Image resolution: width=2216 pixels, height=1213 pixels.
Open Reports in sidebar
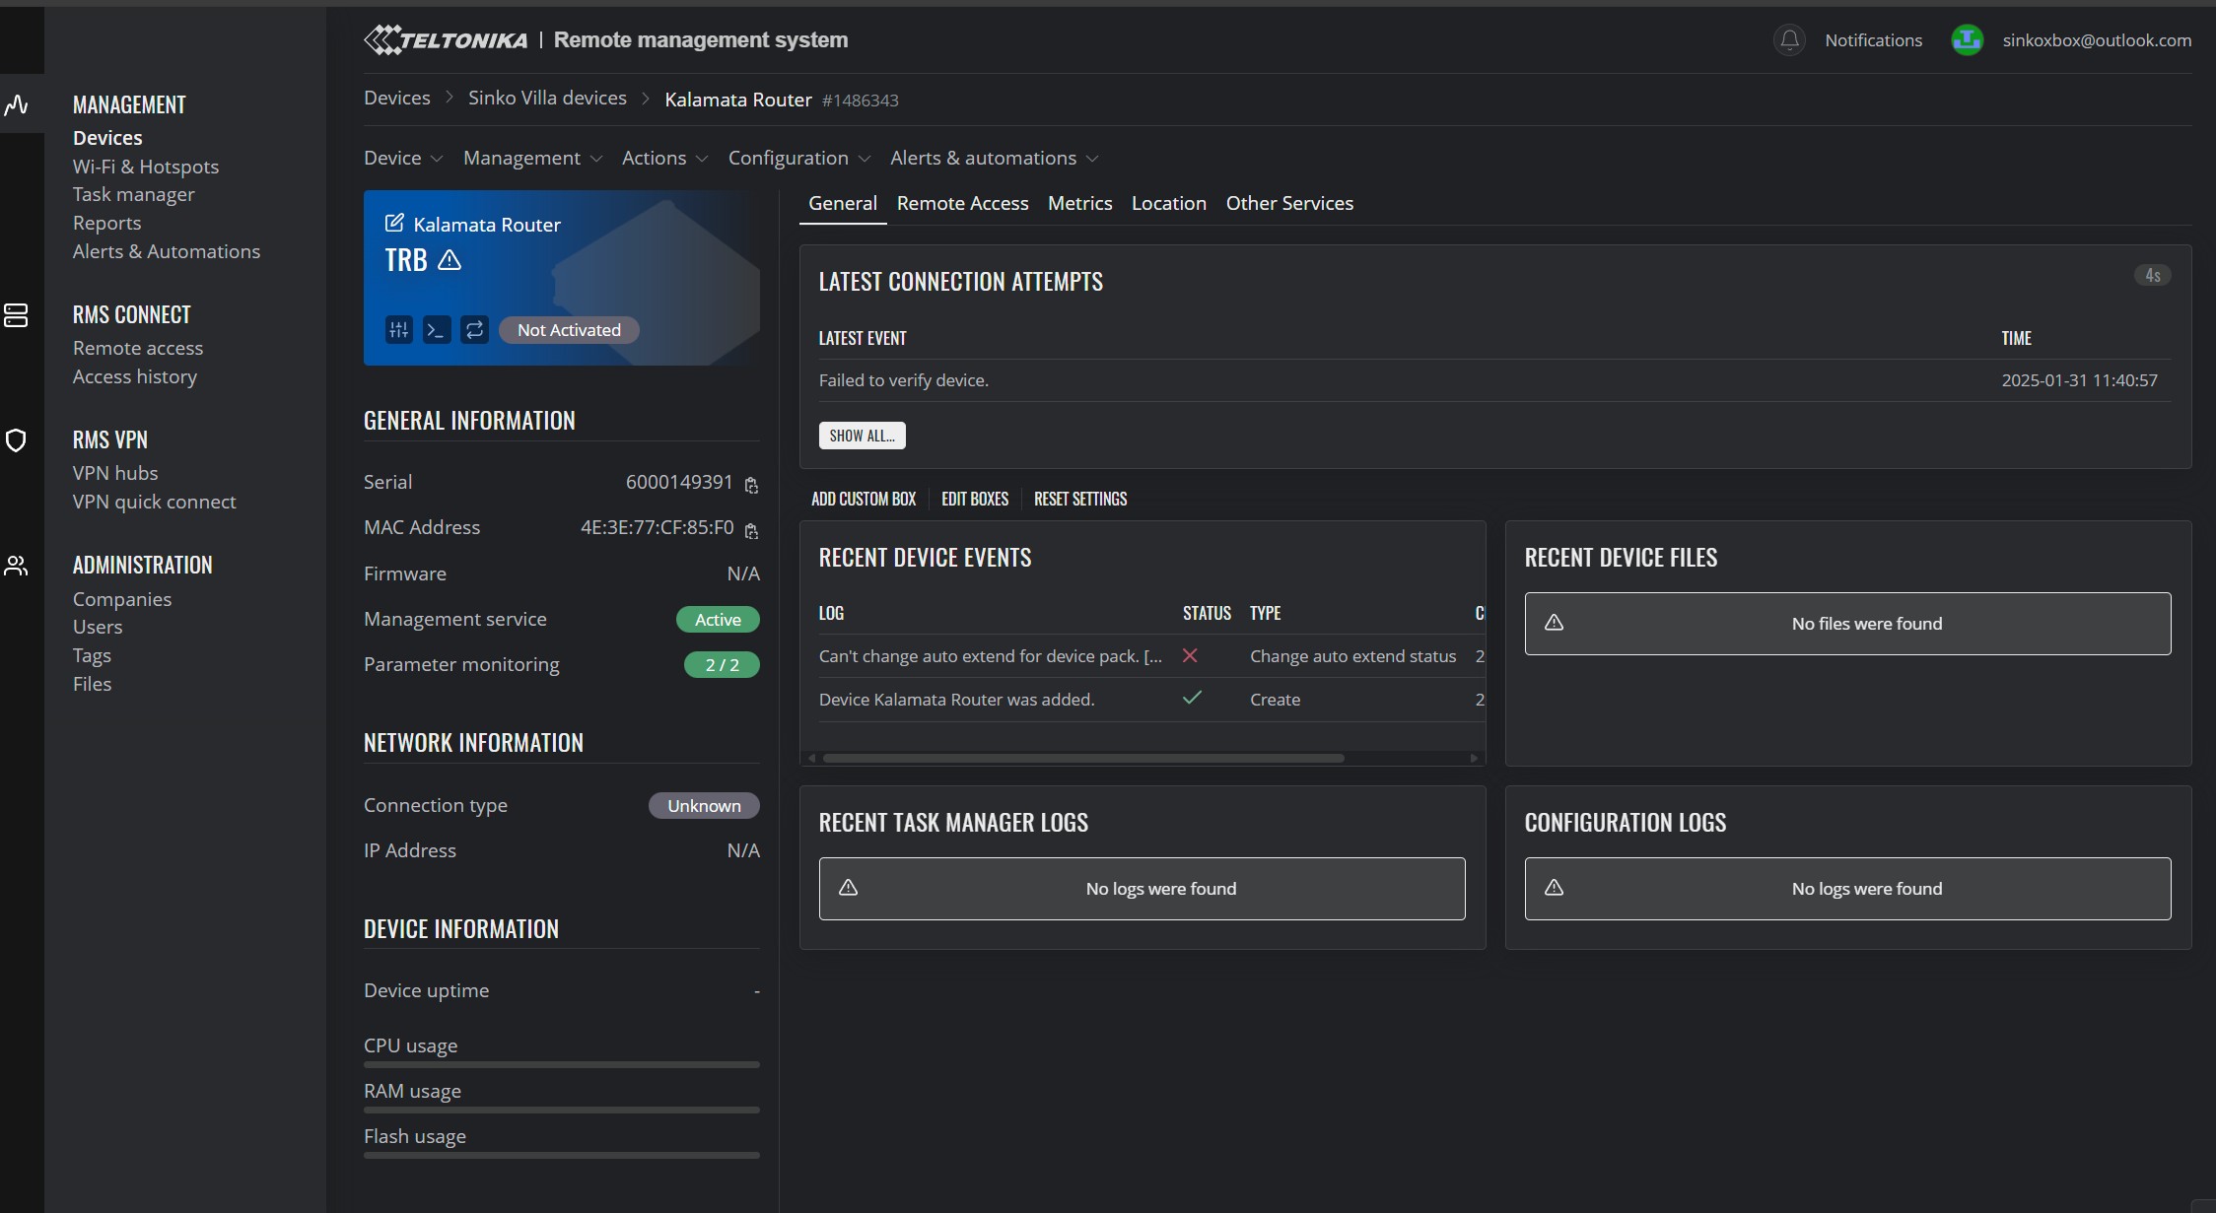pos(106,223)
